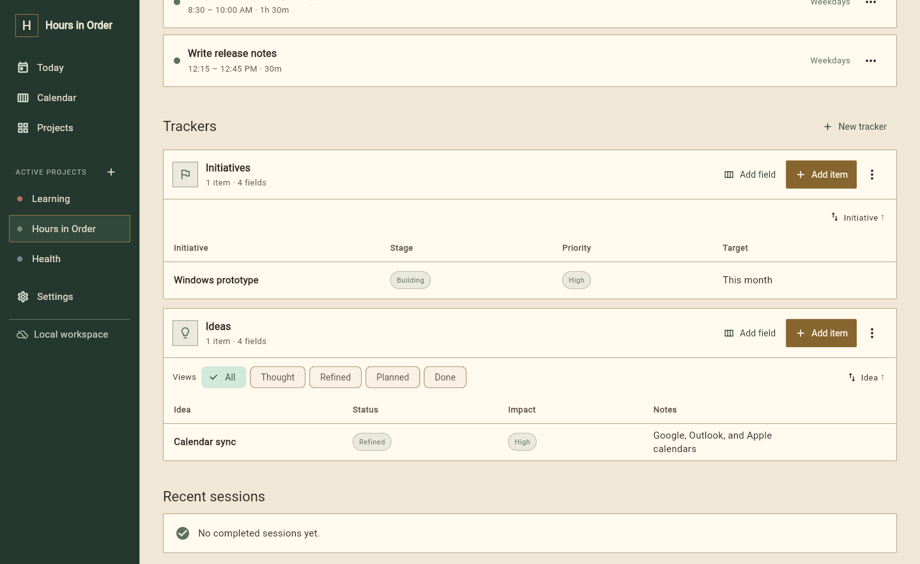Viewport: 920px width, 564px height.
Task: Select the Planned view filter
Action: pyautogui.click(x=393, y=377)
